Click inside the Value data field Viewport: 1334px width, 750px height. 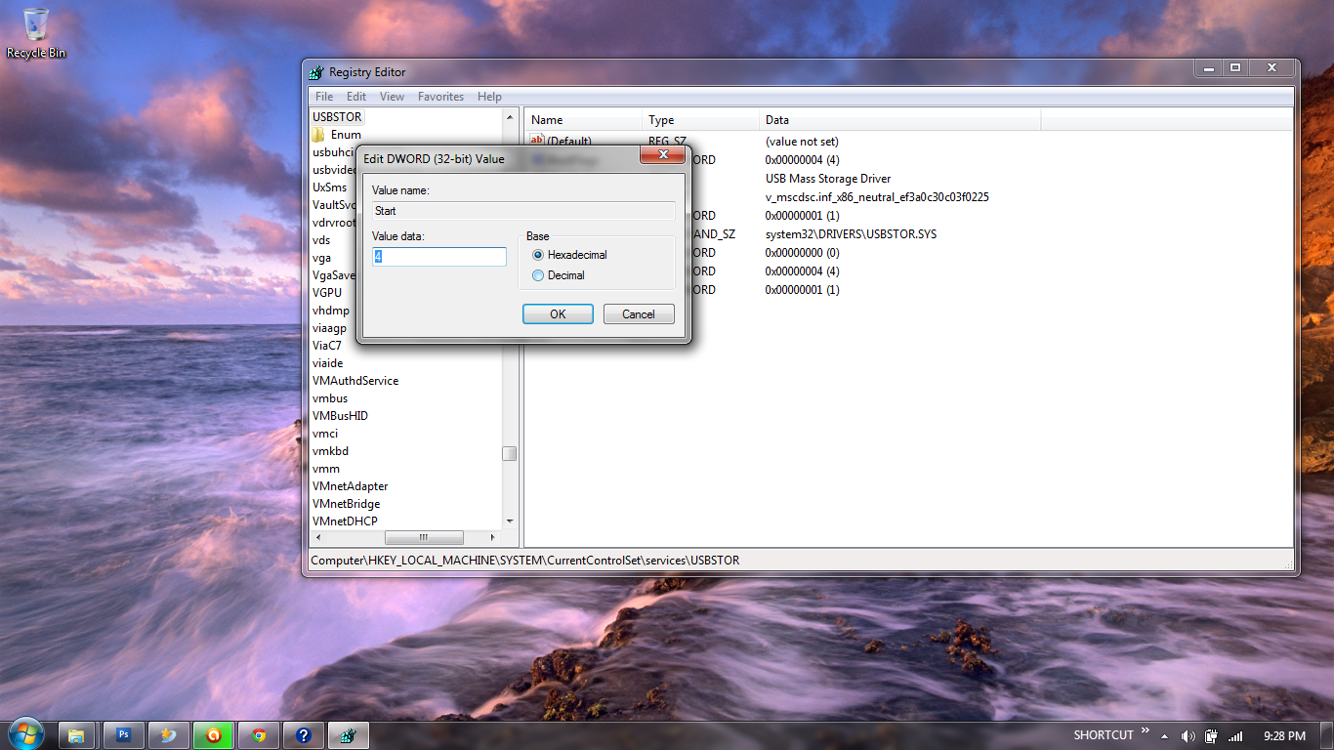438,256
